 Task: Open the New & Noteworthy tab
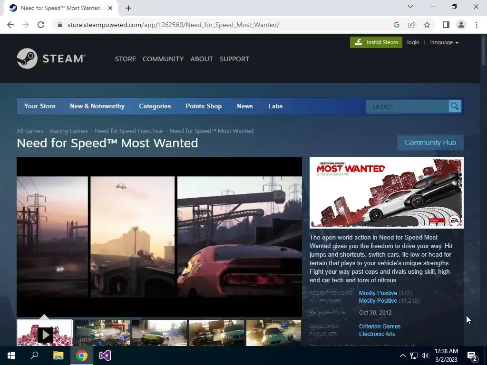click(97, 106)
